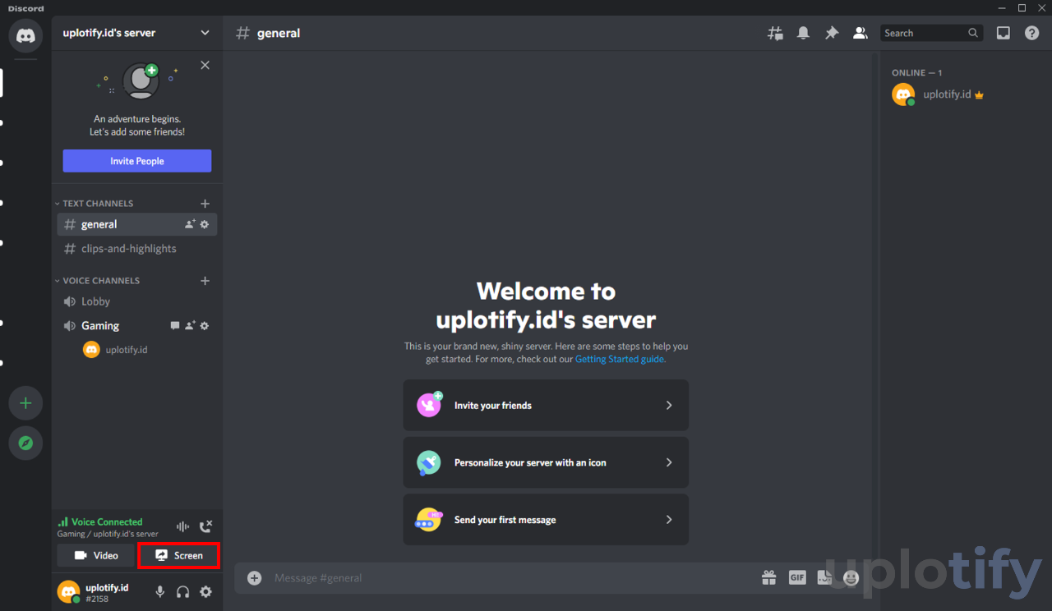Open Getting Started guide link

coord(620,359)
